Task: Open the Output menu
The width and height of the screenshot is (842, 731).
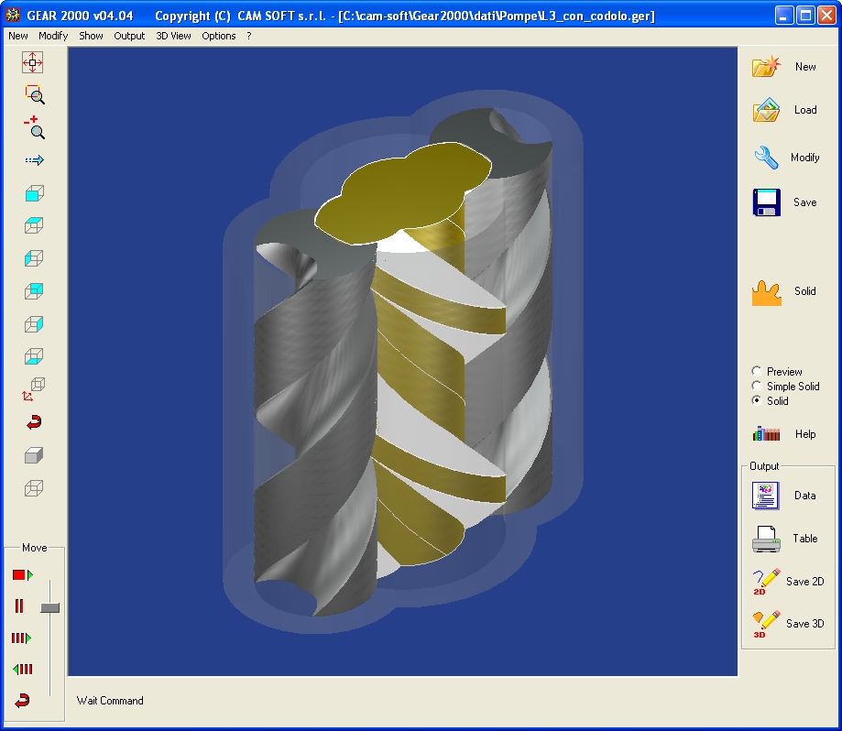Action: pyautogui.click(x=129, y=36)
